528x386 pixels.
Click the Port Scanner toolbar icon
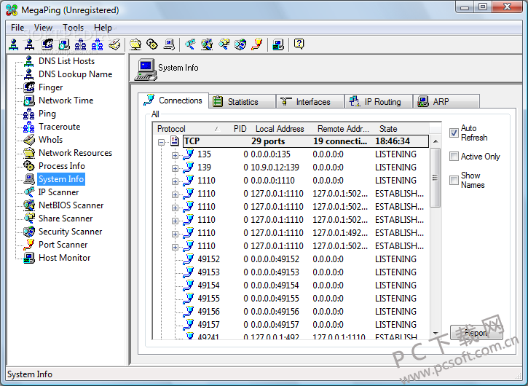(257, 44)
